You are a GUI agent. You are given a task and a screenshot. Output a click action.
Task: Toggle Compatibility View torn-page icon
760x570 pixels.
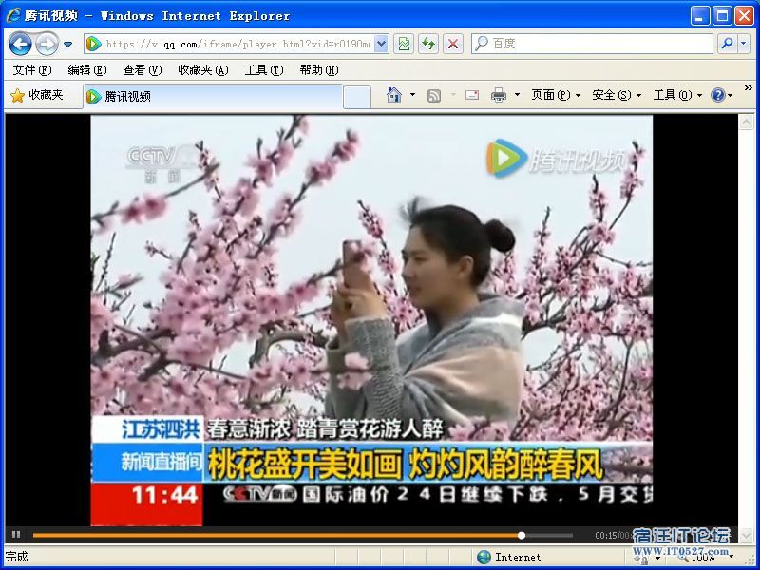(x=404, y=44)
